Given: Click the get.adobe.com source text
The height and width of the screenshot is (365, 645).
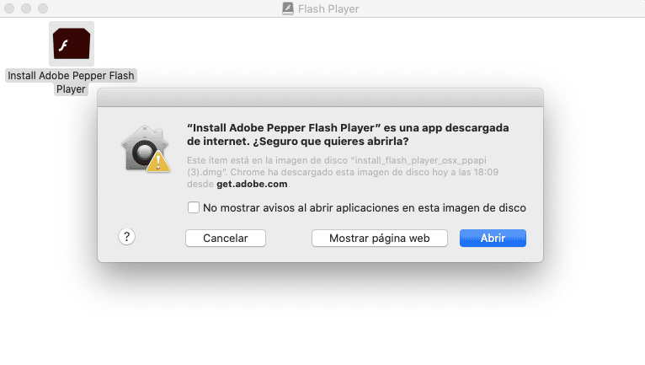Looking at the screenshot, I should (252, 184).
